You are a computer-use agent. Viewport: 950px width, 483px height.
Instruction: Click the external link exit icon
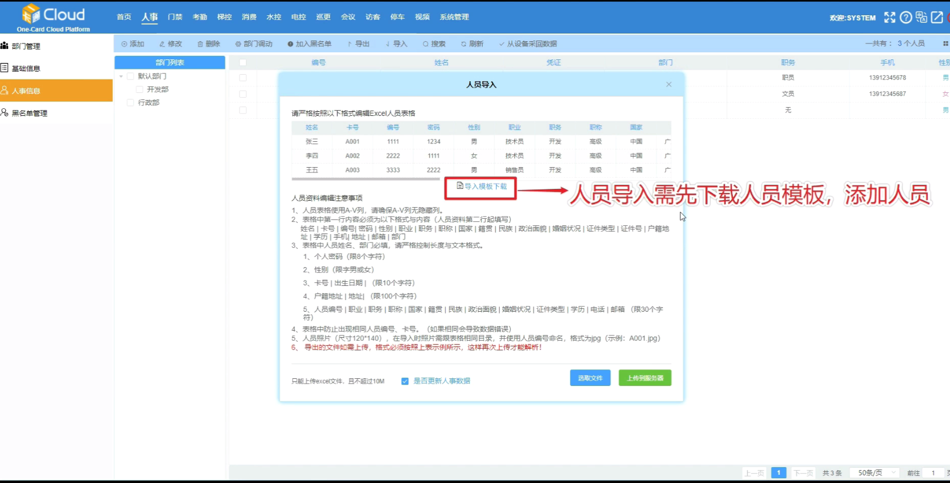tap(937, 18)
